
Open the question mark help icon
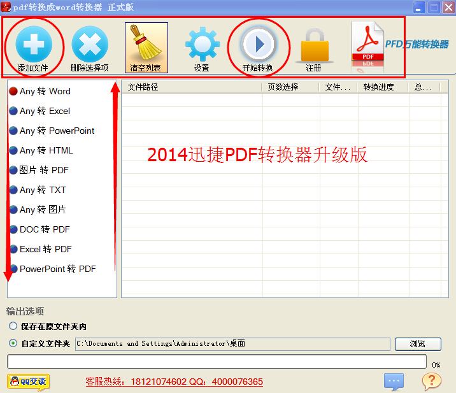point(432,381)
